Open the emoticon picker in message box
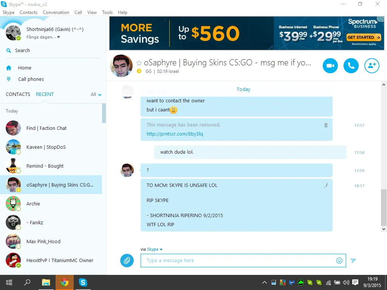Image resolution: width=387 pixels, height=290 pixels. pyautogui.click(x=339, y=261)
